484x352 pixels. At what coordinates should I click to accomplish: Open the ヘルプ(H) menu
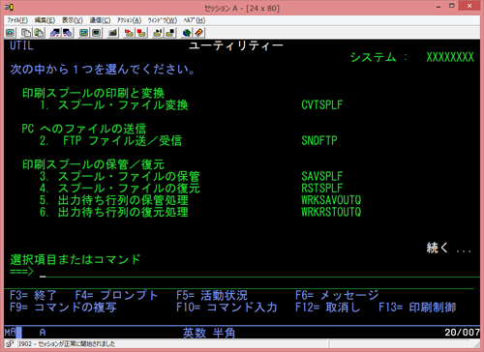tap(195, 20)
